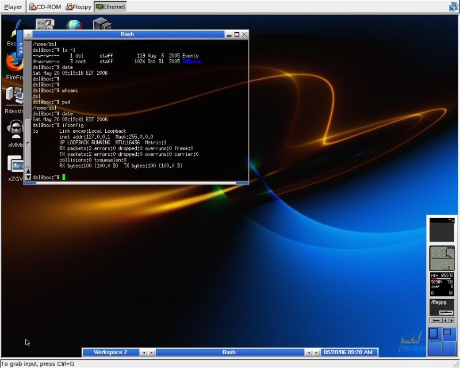
Task: Open the Player menu
Action: click(13, 7)
